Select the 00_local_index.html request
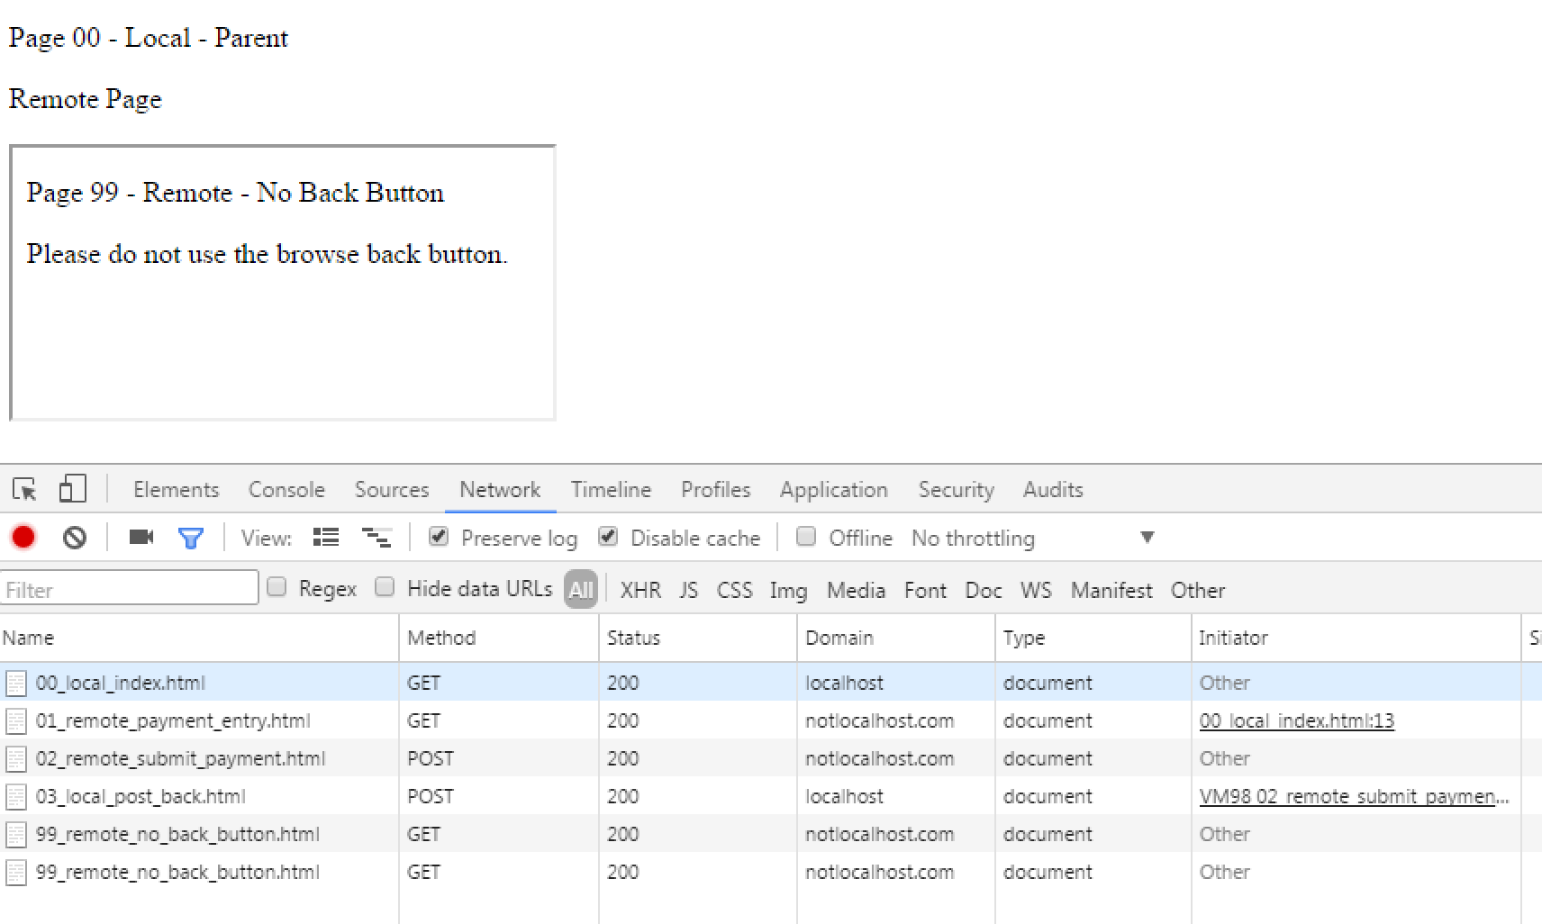 [x=771, y=683]
